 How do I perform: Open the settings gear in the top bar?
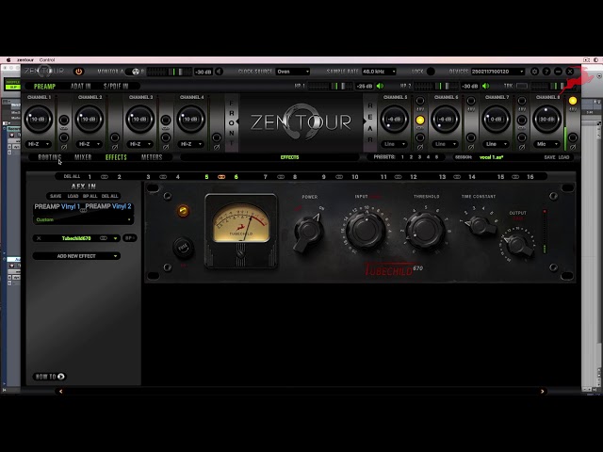tap(534, 72)
